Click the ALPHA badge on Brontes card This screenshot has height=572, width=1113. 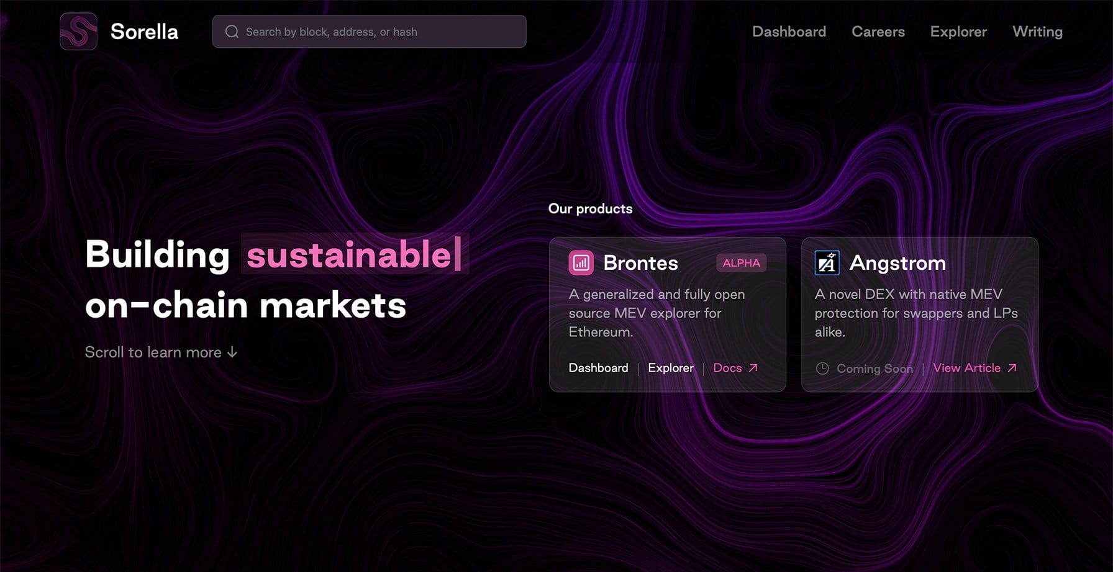[741, 263]
